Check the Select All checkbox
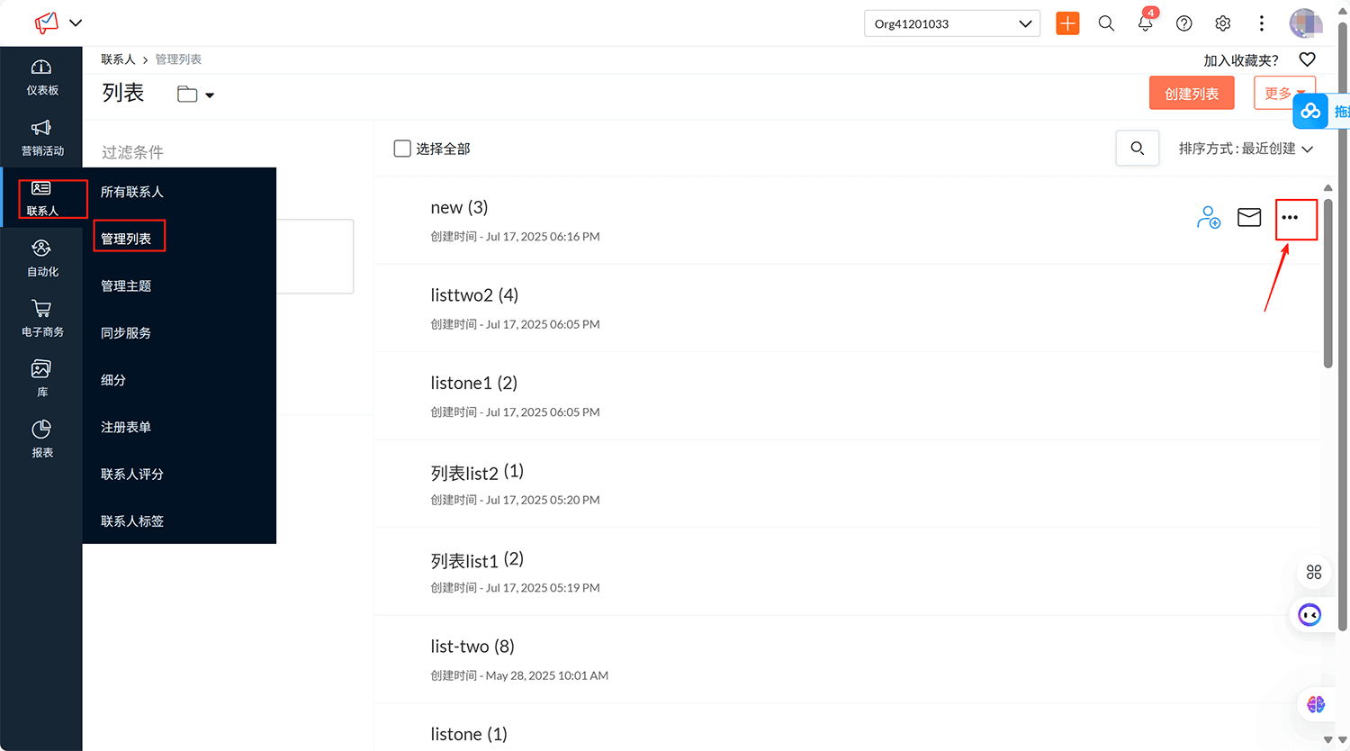The image size is (1350, 751). tap(402, 149)
